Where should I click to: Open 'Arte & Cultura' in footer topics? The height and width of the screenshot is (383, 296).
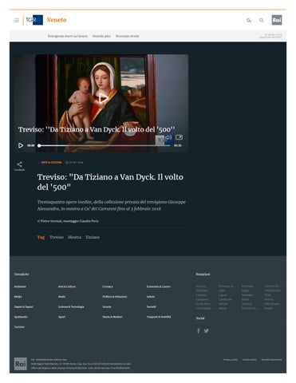click(67, 286)
